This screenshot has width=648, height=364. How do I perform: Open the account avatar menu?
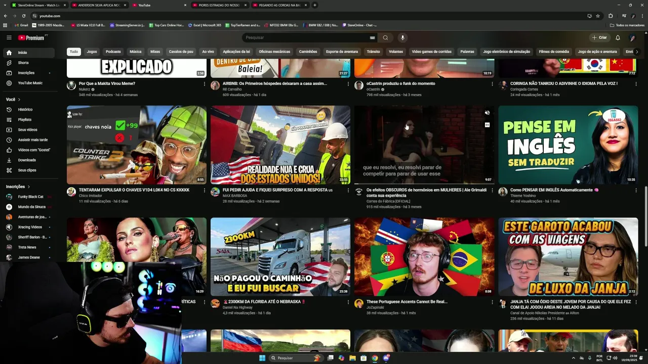632,37
